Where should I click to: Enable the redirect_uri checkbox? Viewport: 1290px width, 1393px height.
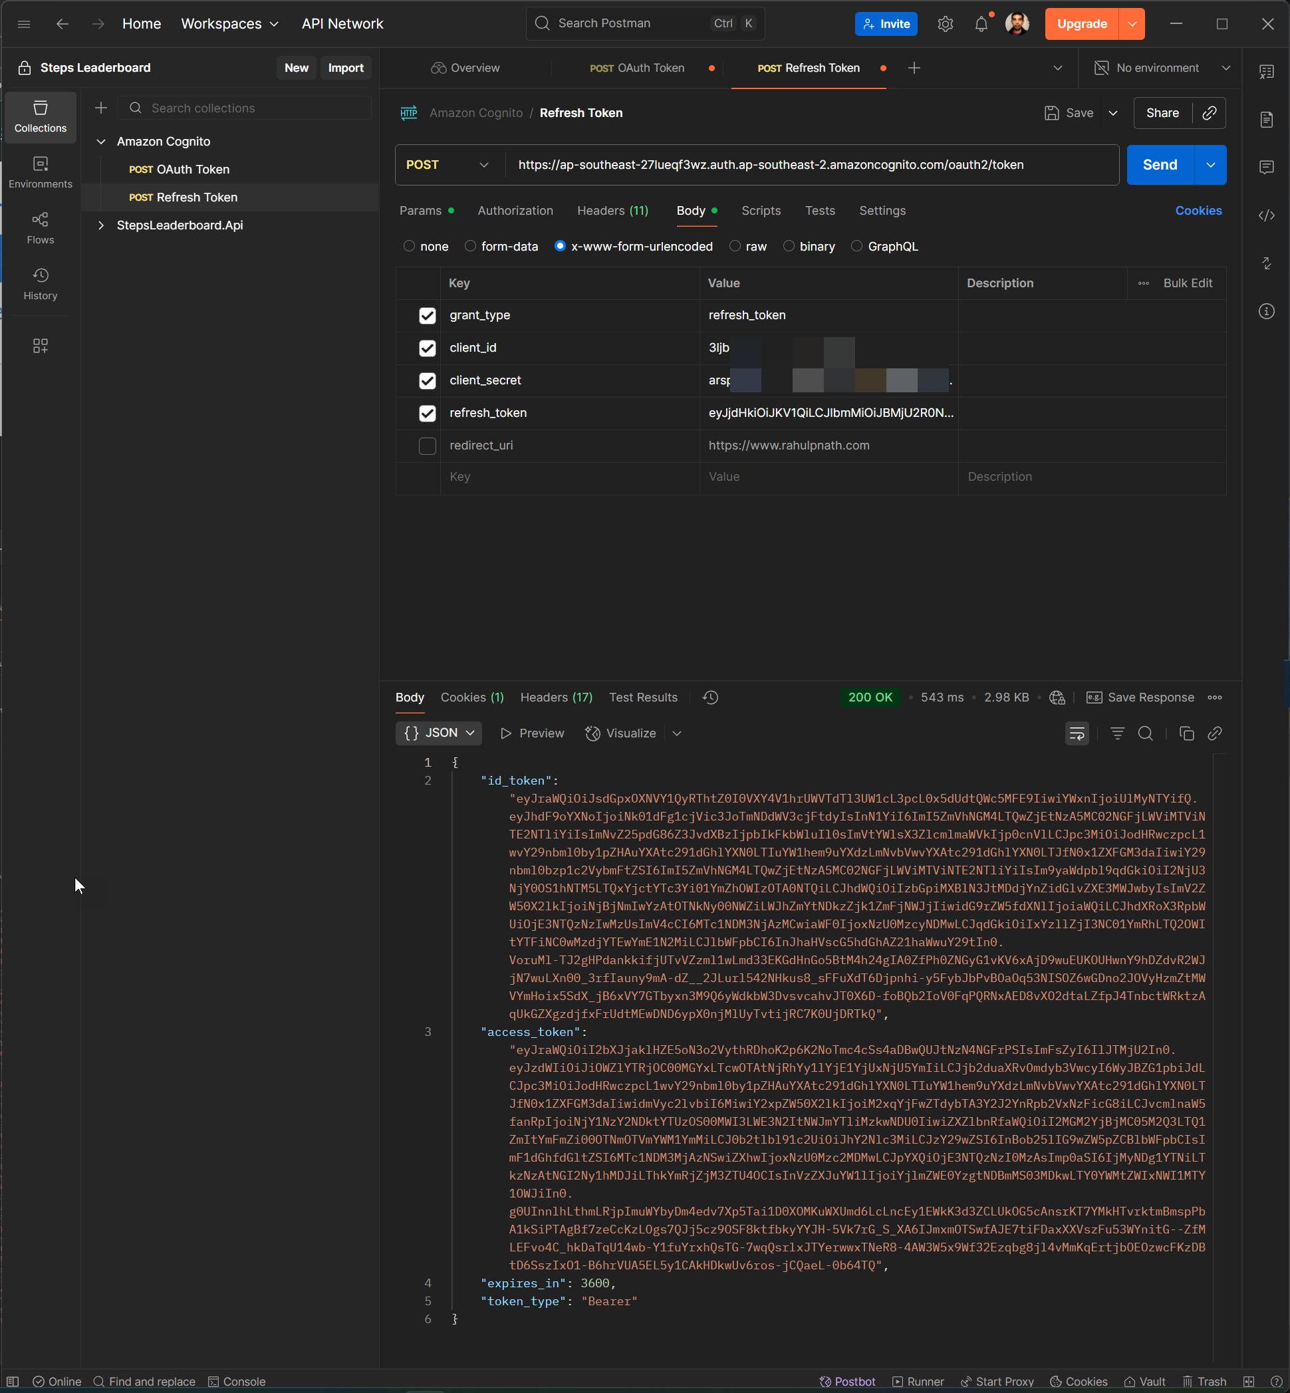pos(427,445)
